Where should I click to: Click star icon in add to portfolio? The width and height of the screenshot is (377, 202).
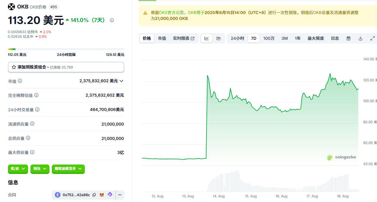click(14, 67)
